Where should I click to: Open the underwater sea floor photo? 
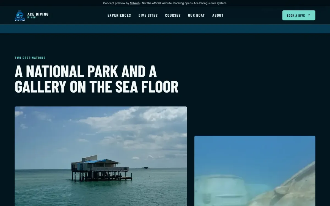[x=255, y=171]
